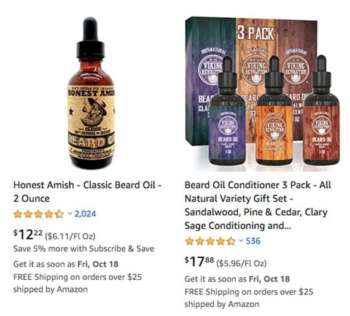350x316 pixels.
Task: Expand ratings dropdown arrow beside 536
Action: [x=241, y=241]
